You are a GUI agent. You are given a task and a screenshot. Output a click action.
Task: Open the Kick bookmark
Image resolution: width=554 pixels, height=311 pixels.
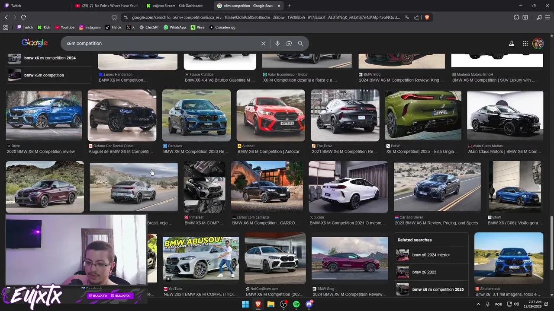[x=44, y=27]
